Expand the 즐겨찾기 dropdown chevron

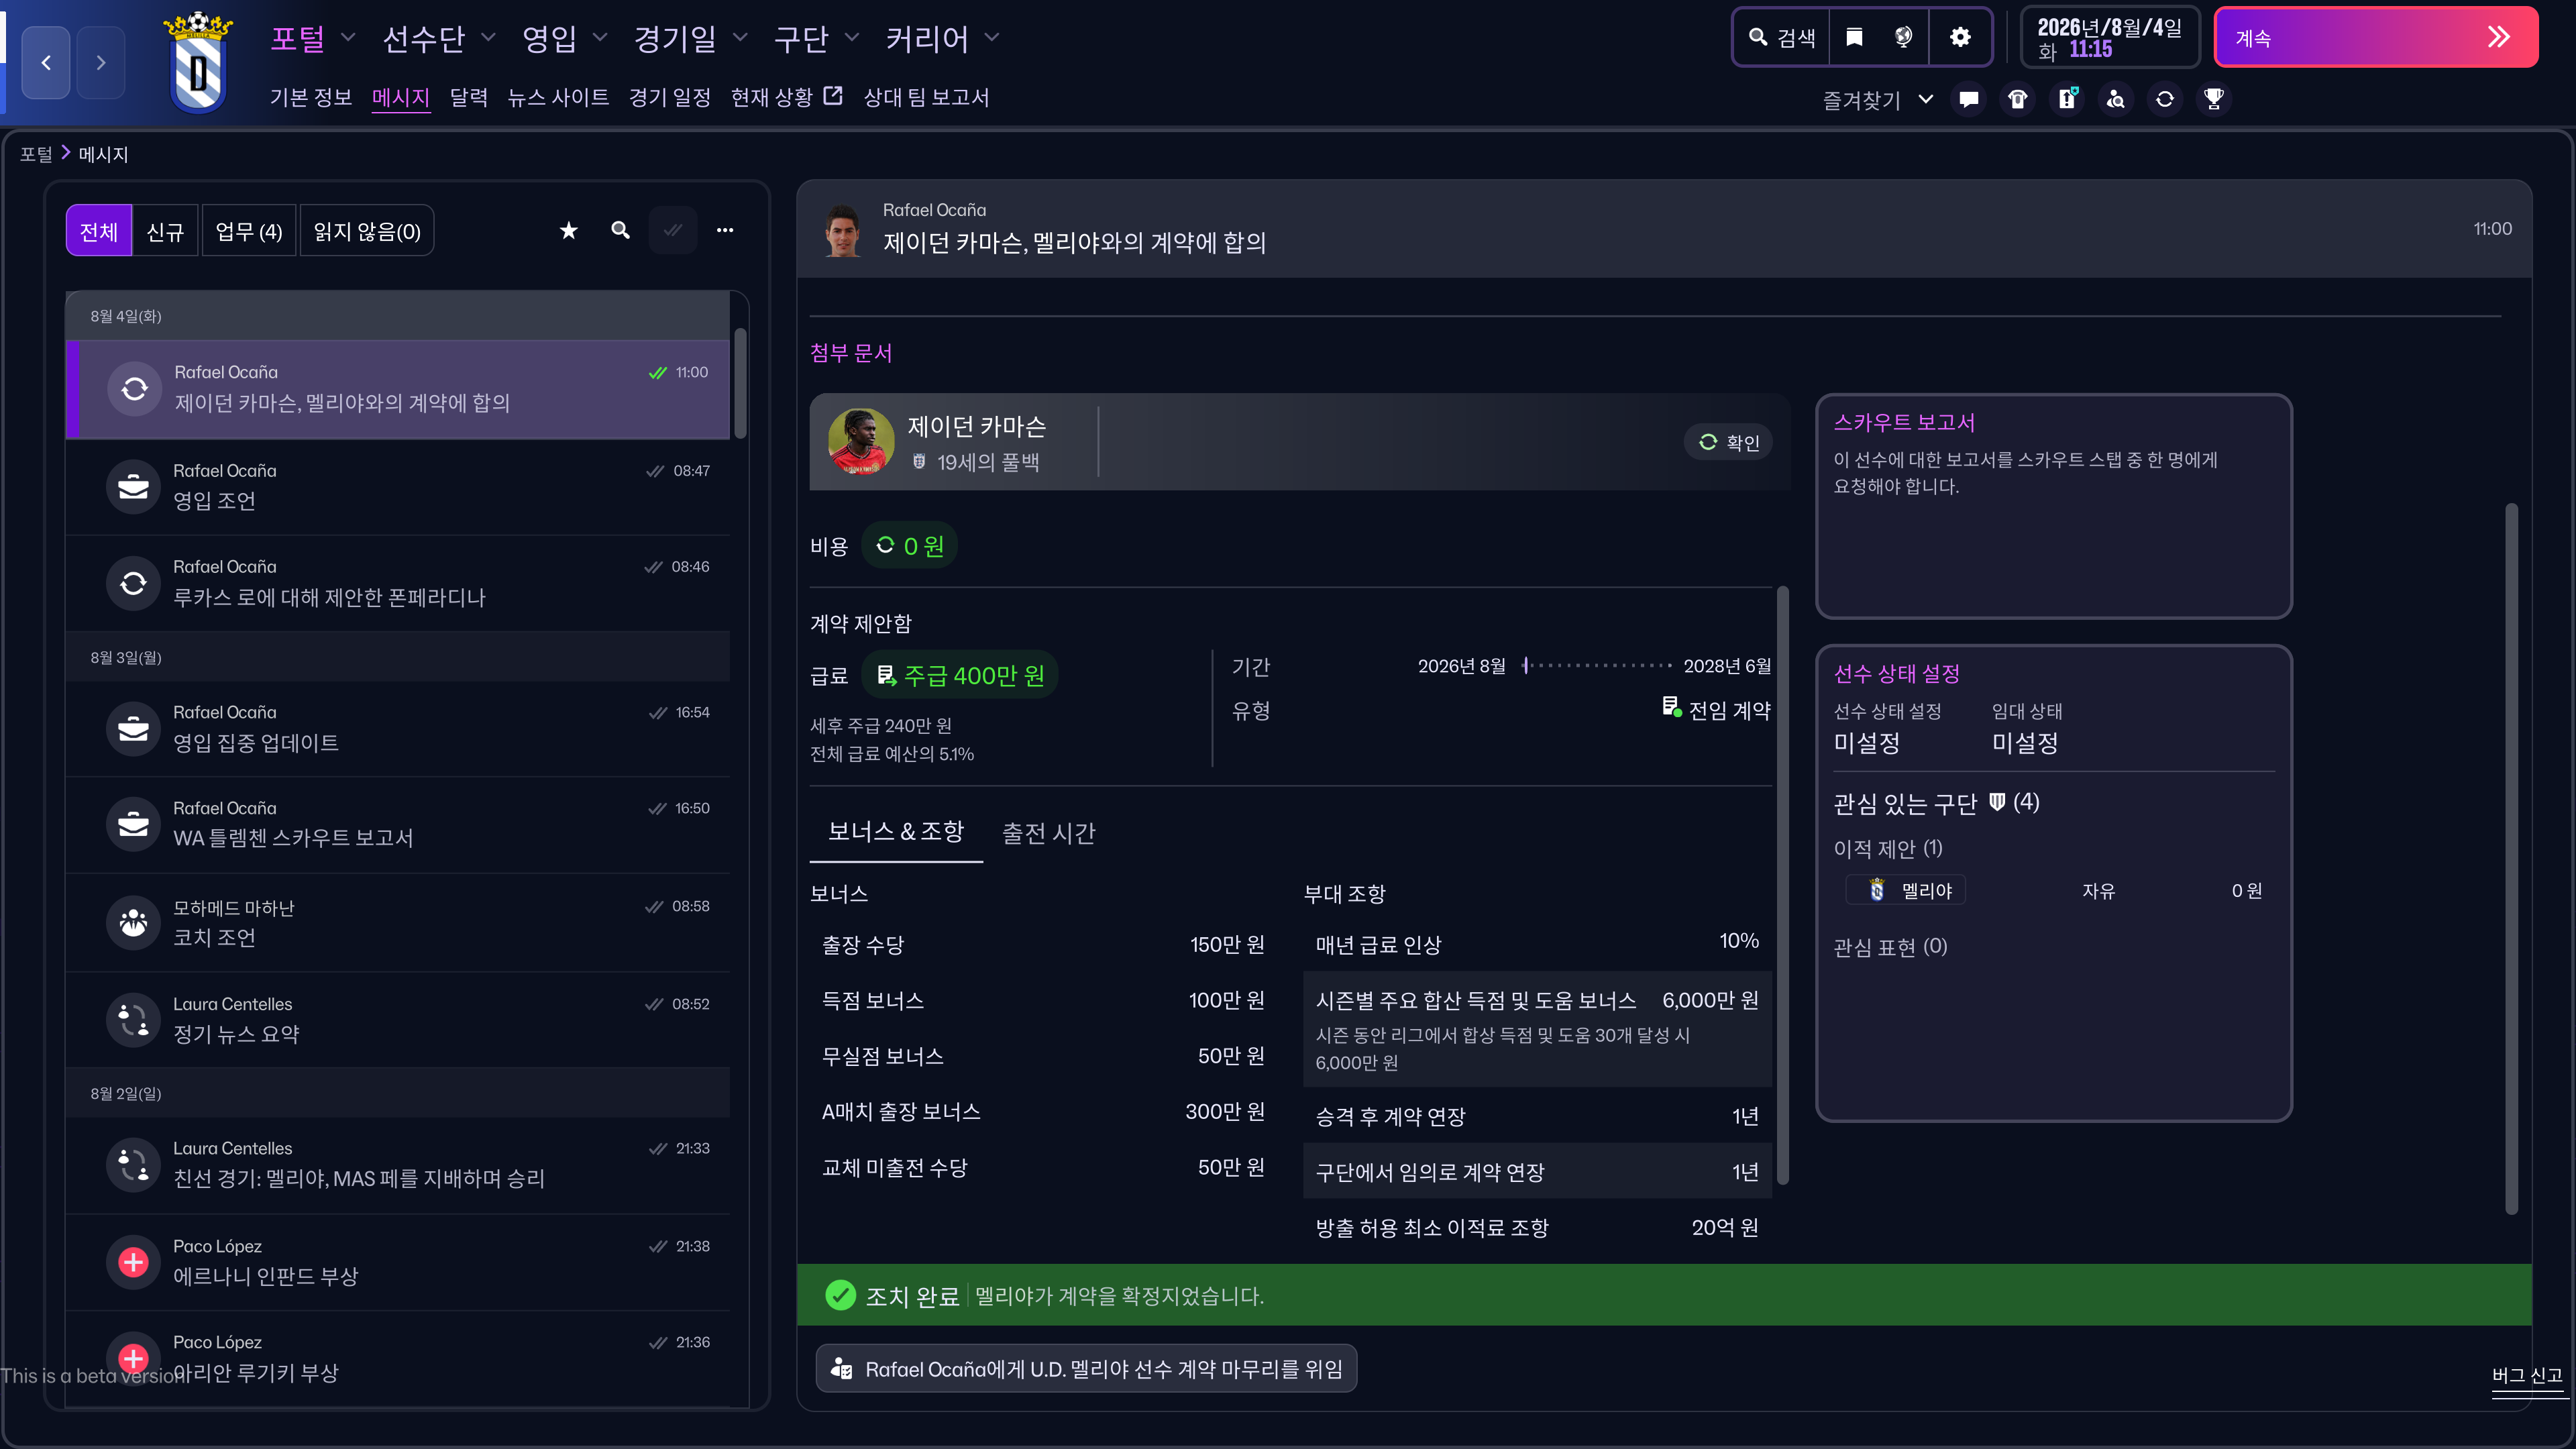pos(1926,99)
